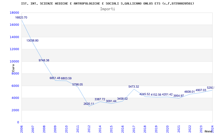Select the x-axis year 2008
Image resolution: width=215 pixels, height=134 pixels.
point(44,129)
